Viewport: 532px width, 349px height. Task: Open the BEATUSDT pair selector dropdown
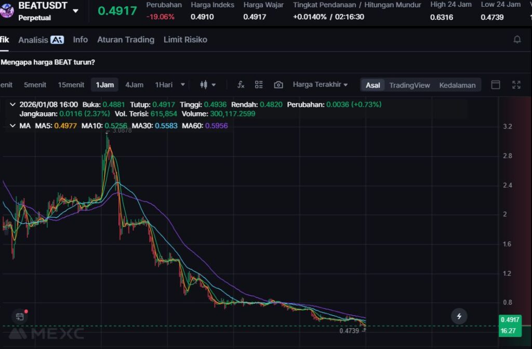tap(76, 11)
